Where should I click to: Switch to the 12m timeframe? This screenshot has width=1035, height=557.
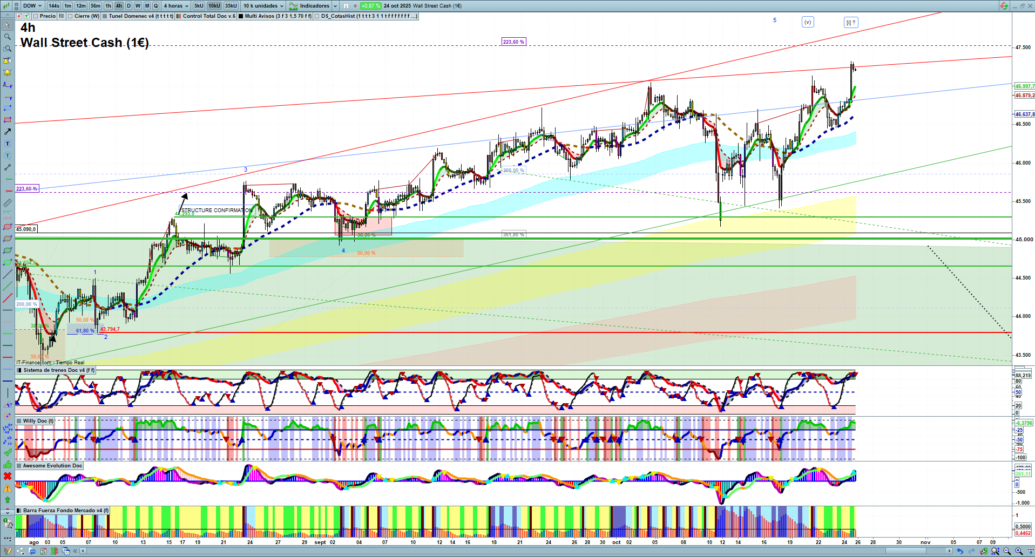pos(80,6)
